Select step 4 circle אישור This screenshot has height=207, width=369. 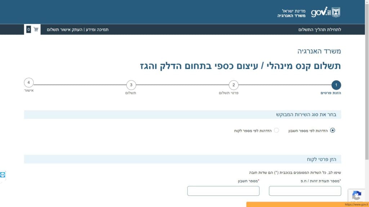pos(29,83)
